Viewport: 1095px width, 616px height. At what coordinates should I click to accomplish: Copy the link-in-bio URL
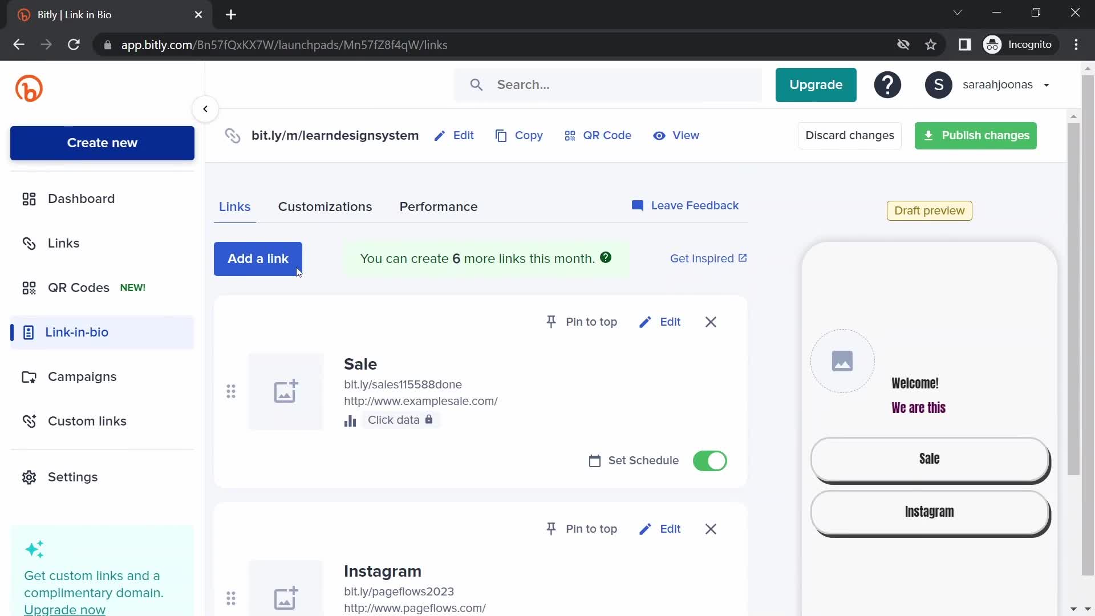pyautogui.click(x=519, y=136)
